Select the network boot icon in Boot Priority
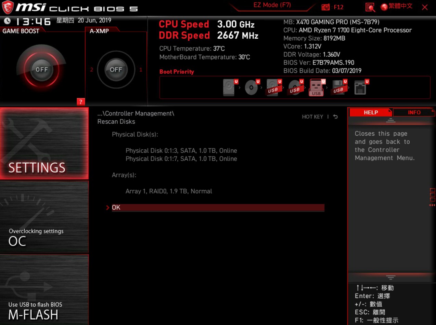 pos(360,87)
